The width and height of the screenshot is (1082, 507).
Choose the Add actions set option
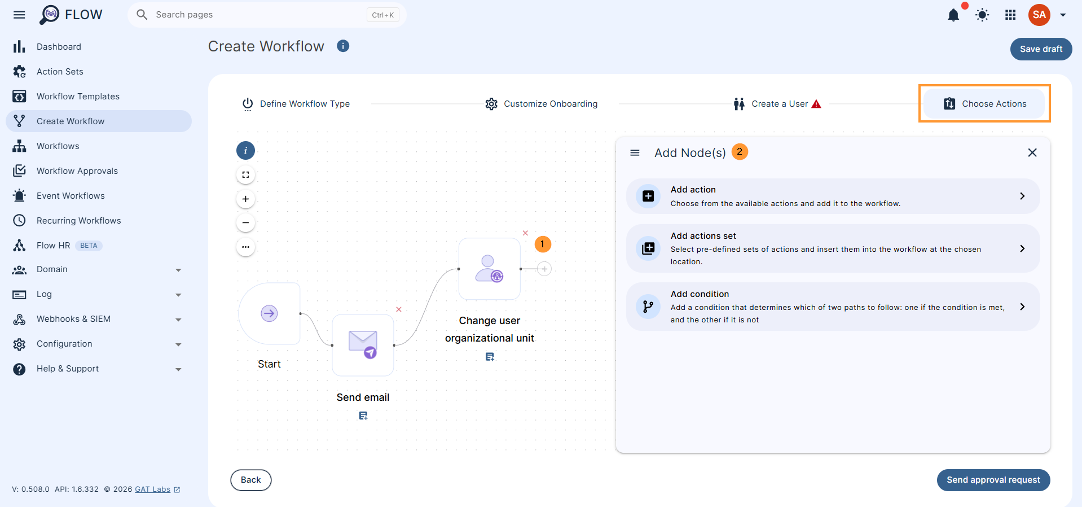point(833,248)
